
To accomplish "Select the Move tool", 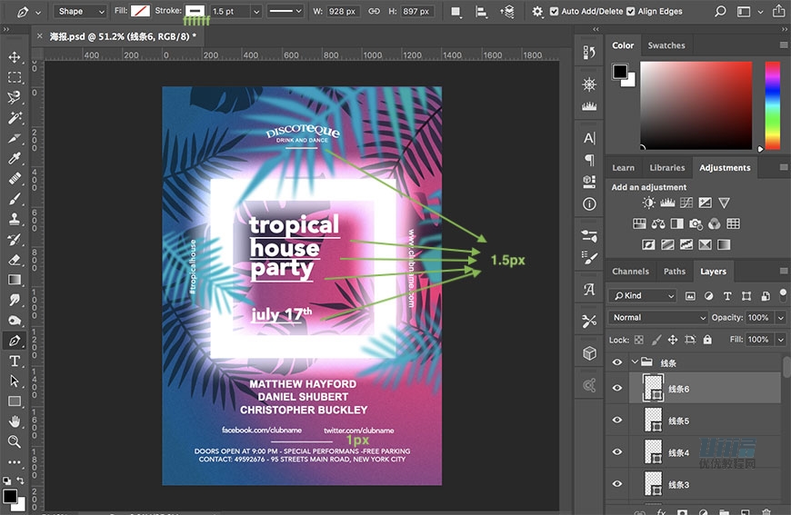I will click(x=15, y=57).
